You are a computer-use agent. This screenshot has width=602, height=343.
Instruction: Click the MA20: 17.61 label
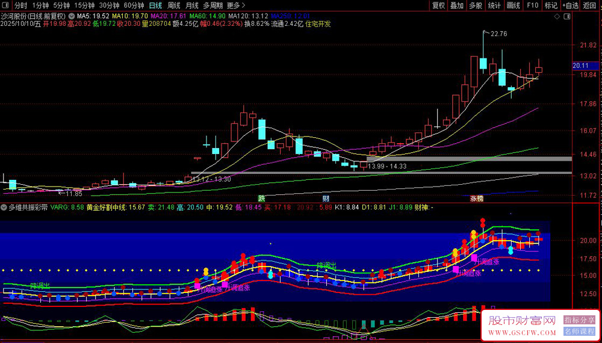169,16
